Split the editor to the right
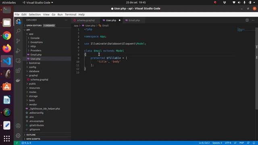Viewport: 258px width, 145px height. tap(247, 20)
